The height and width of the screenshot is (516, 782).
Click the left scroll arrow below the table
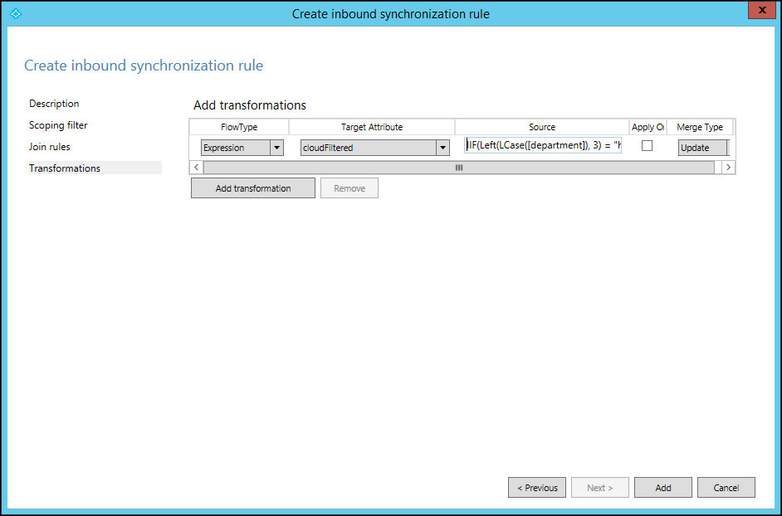(195, 167)
